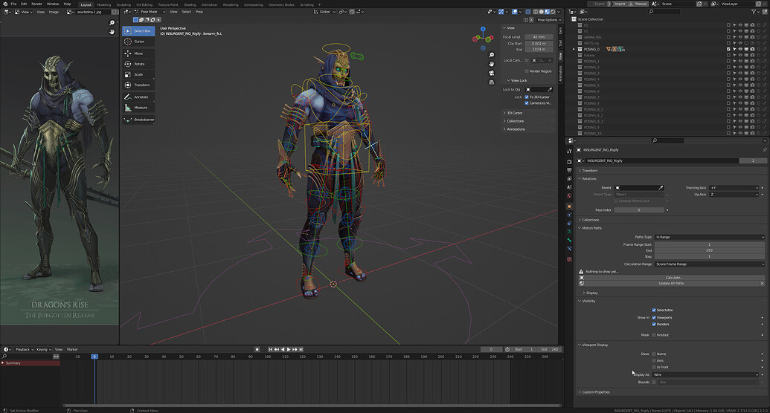Switch to the Geometry Nodes workspace tab

click(x=281, y=4)
